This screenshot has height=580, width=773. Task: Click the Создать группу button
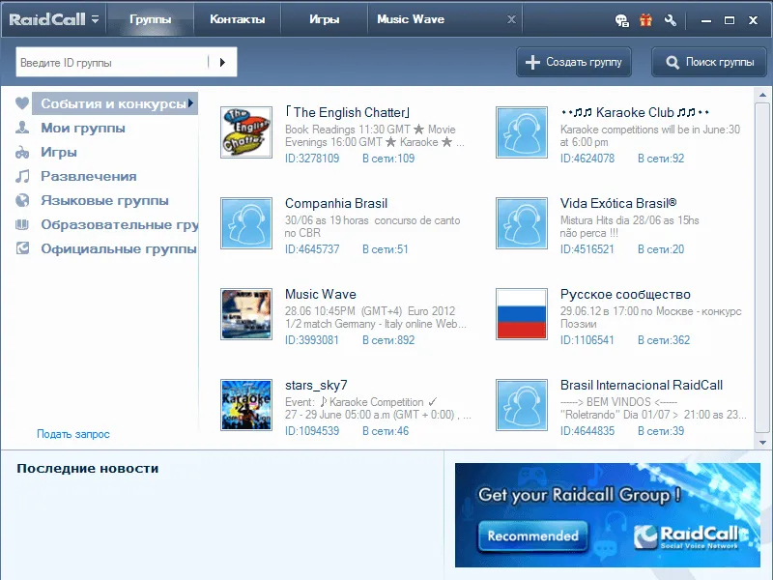pos(574,62)
